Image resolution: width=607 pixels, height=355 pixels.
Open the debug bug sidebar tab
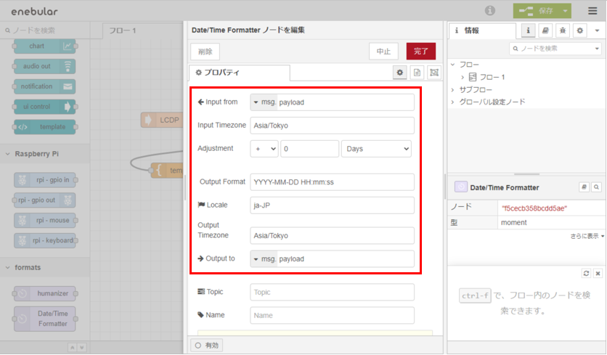563,30
